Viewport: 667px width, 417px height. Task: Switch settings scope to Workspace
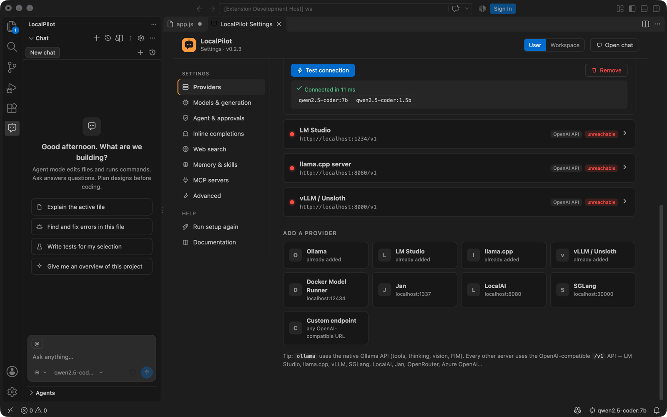click(565, 45)
